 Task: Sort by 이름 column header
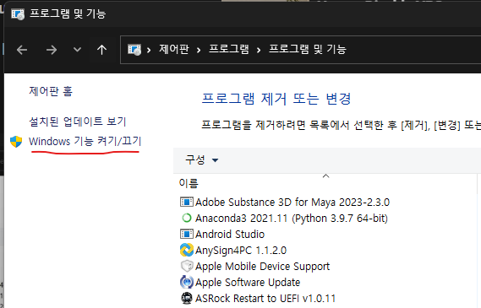point(189,183)
